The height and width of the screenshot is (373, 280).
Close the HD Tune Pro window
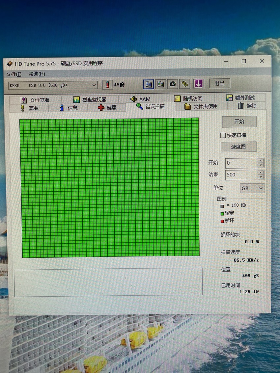tap(262, 61)
